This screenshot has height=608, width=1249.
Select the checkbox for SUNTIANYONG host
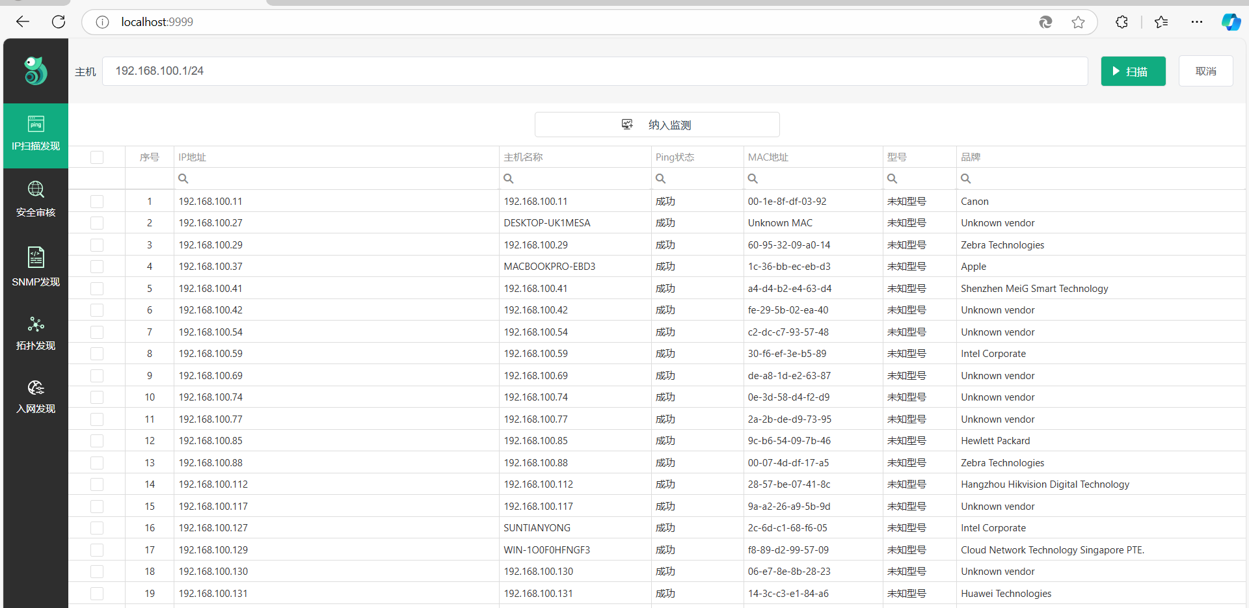coord(97,528)
